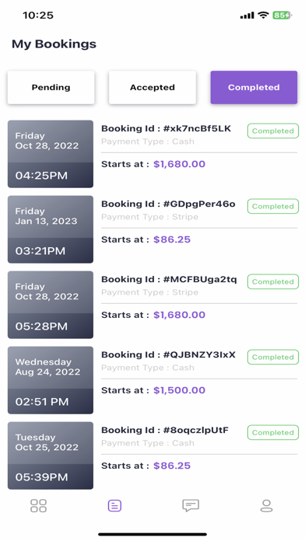The height and width of the screenshot is (541, 305).
Task: Tap the battery indicator icon
Action: coord(282,16)
